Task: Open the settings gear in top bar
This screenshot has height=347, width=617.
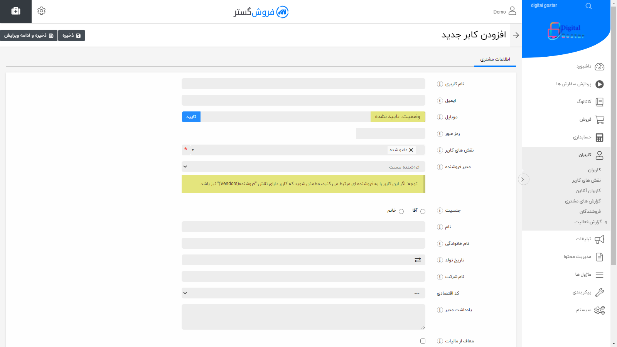Action: point(41,11)
